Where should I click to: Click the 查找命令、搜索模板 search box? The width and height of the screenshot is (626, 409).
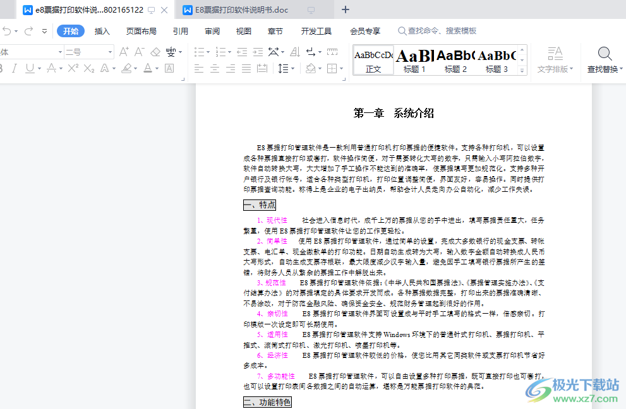click(437, 31)
